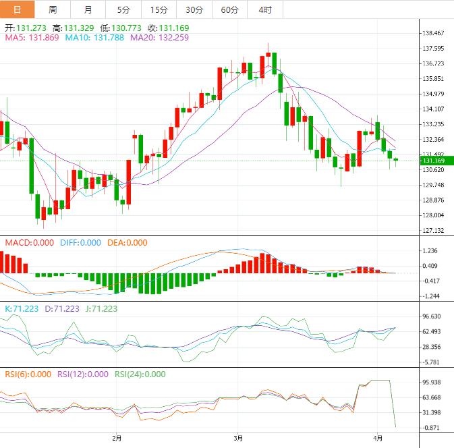454x448 pixels.
Task: Click the 63.668 RSI axis value
Action: pos(432,397)
